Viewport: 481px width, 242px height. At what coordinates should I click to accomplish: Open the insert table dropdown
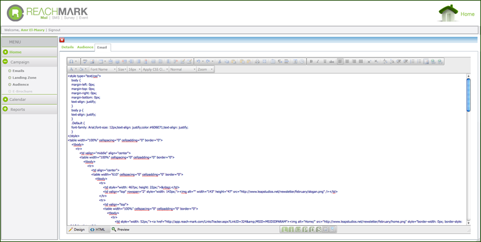pyautogui.click(x=102, y=62)
